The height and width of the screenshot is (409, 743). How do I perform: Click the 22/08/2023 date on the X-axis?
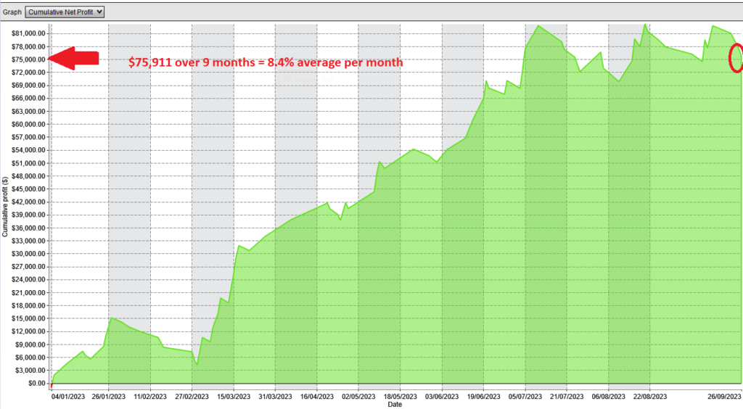(650, 397)
